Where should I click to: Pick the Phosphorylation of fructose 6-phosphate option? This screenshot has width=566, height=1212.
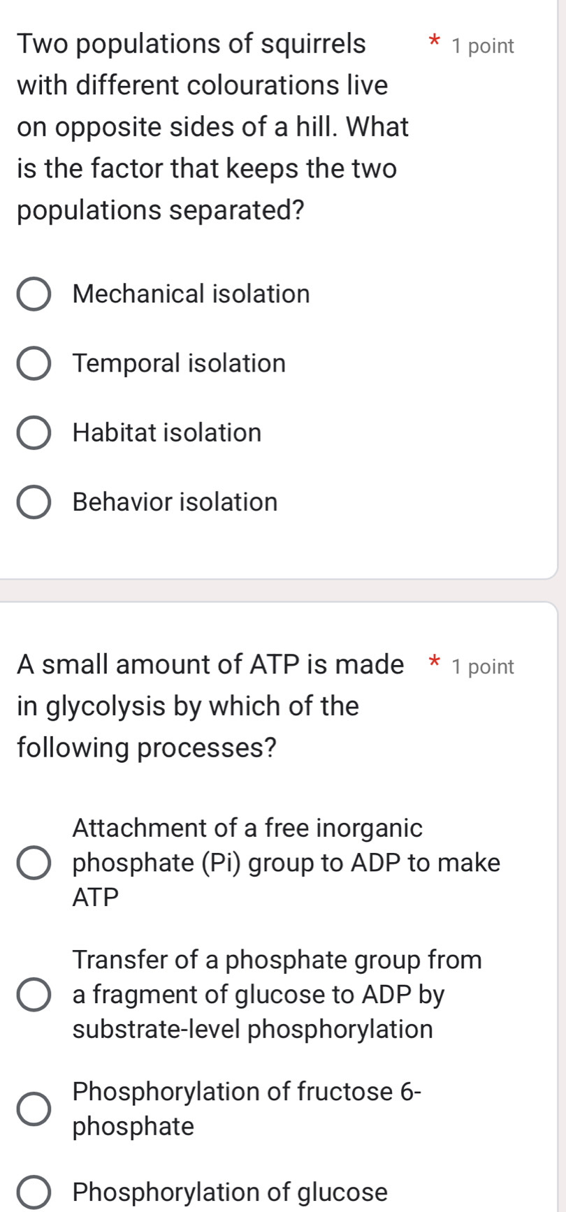(33, 1107)
